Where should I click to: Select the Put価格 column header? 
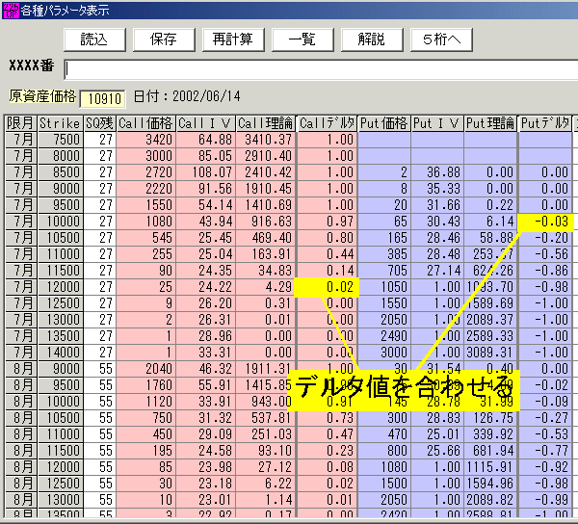point(384,123)
